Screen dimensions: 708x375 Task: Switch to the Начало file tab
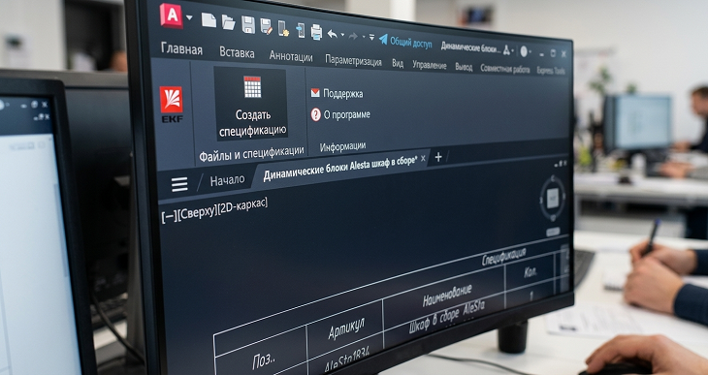click(x=227, y=180)
